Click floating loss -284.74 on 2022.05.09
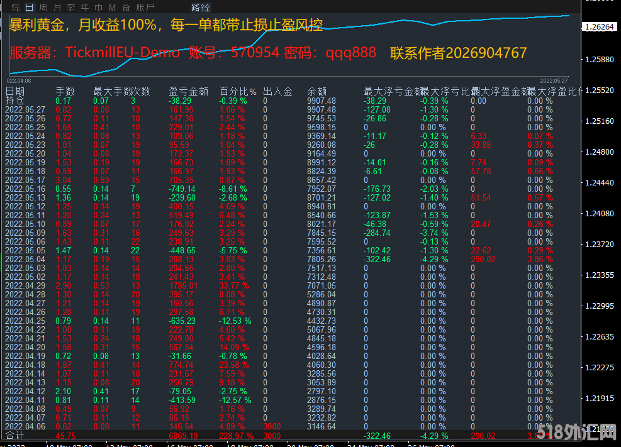This screenshot has width=621, height=447. pos(377,233)
